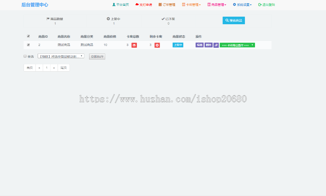Image resolution: width=326 pixels, height=196 pixels.
Task: Go to the 尾页 pagination link
Action: point(63,68)
